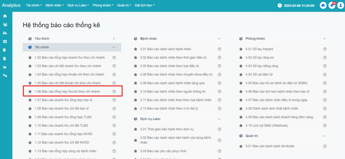
Task: Click the gears settings icon in left sidebar
Action: click(5, 75)
